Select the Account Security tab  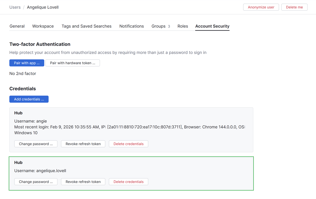pos(212,26)
